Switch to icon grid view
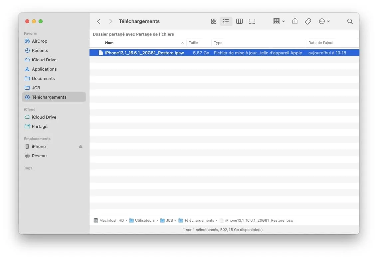The image size is (378, 259). 214,21
